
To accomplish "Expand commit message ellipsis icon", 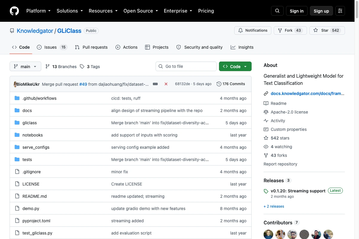I will click(155, 84).
